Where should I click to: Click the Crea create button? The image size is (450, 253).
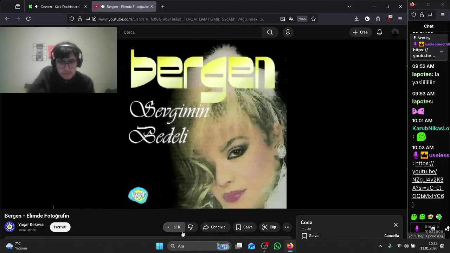[360, 32]
